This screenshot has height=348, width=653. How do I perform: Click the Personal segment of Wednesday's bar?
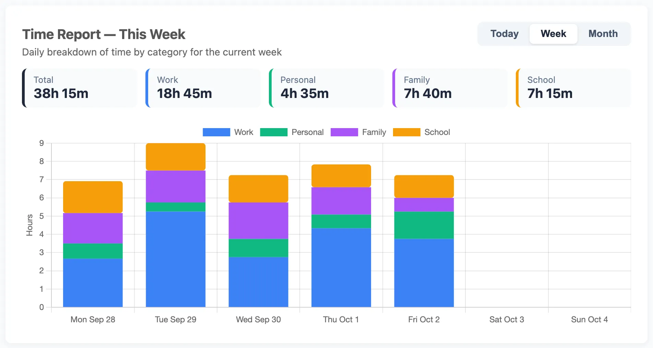[x=259, y=248]
